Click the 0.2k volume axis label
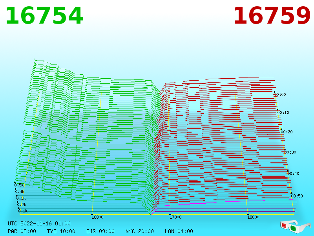The width and height of the screenshot is (314, 236). pyautogui.click(x=22, y=205)
